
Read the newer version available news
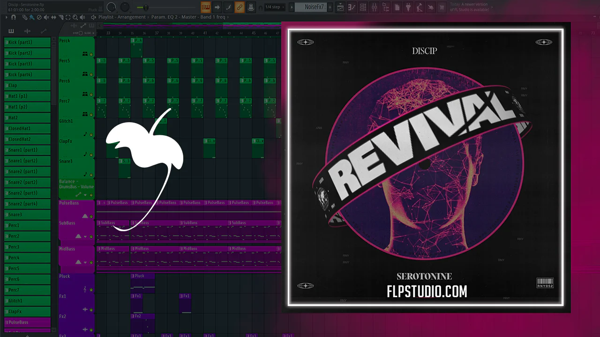469,7
